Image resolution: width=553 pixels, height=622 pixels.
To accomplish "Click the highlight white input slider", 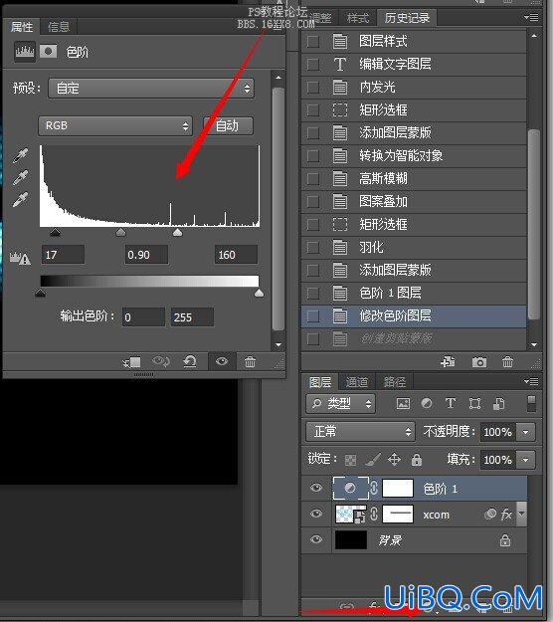I will click(178, 232).
